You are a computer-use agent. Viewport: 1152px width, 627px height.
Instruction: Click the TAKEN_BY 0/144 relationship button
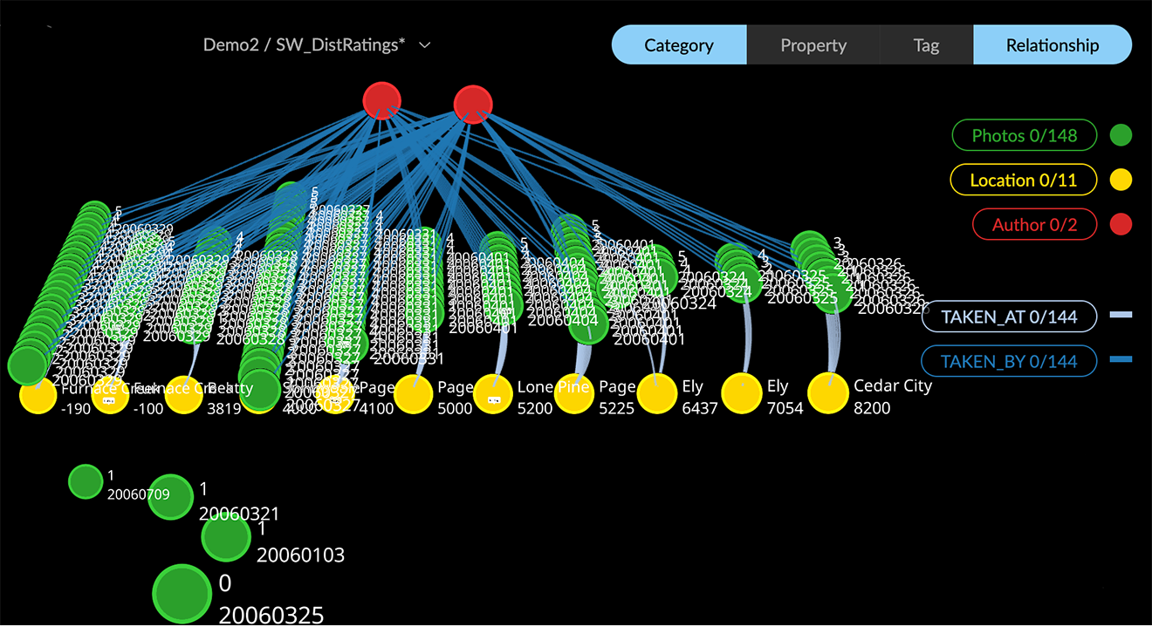click(x=1008, y=361)
